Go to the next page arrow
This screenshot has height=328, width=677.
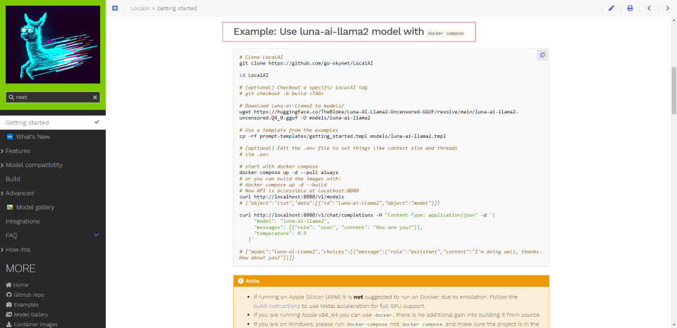(668, 8)
